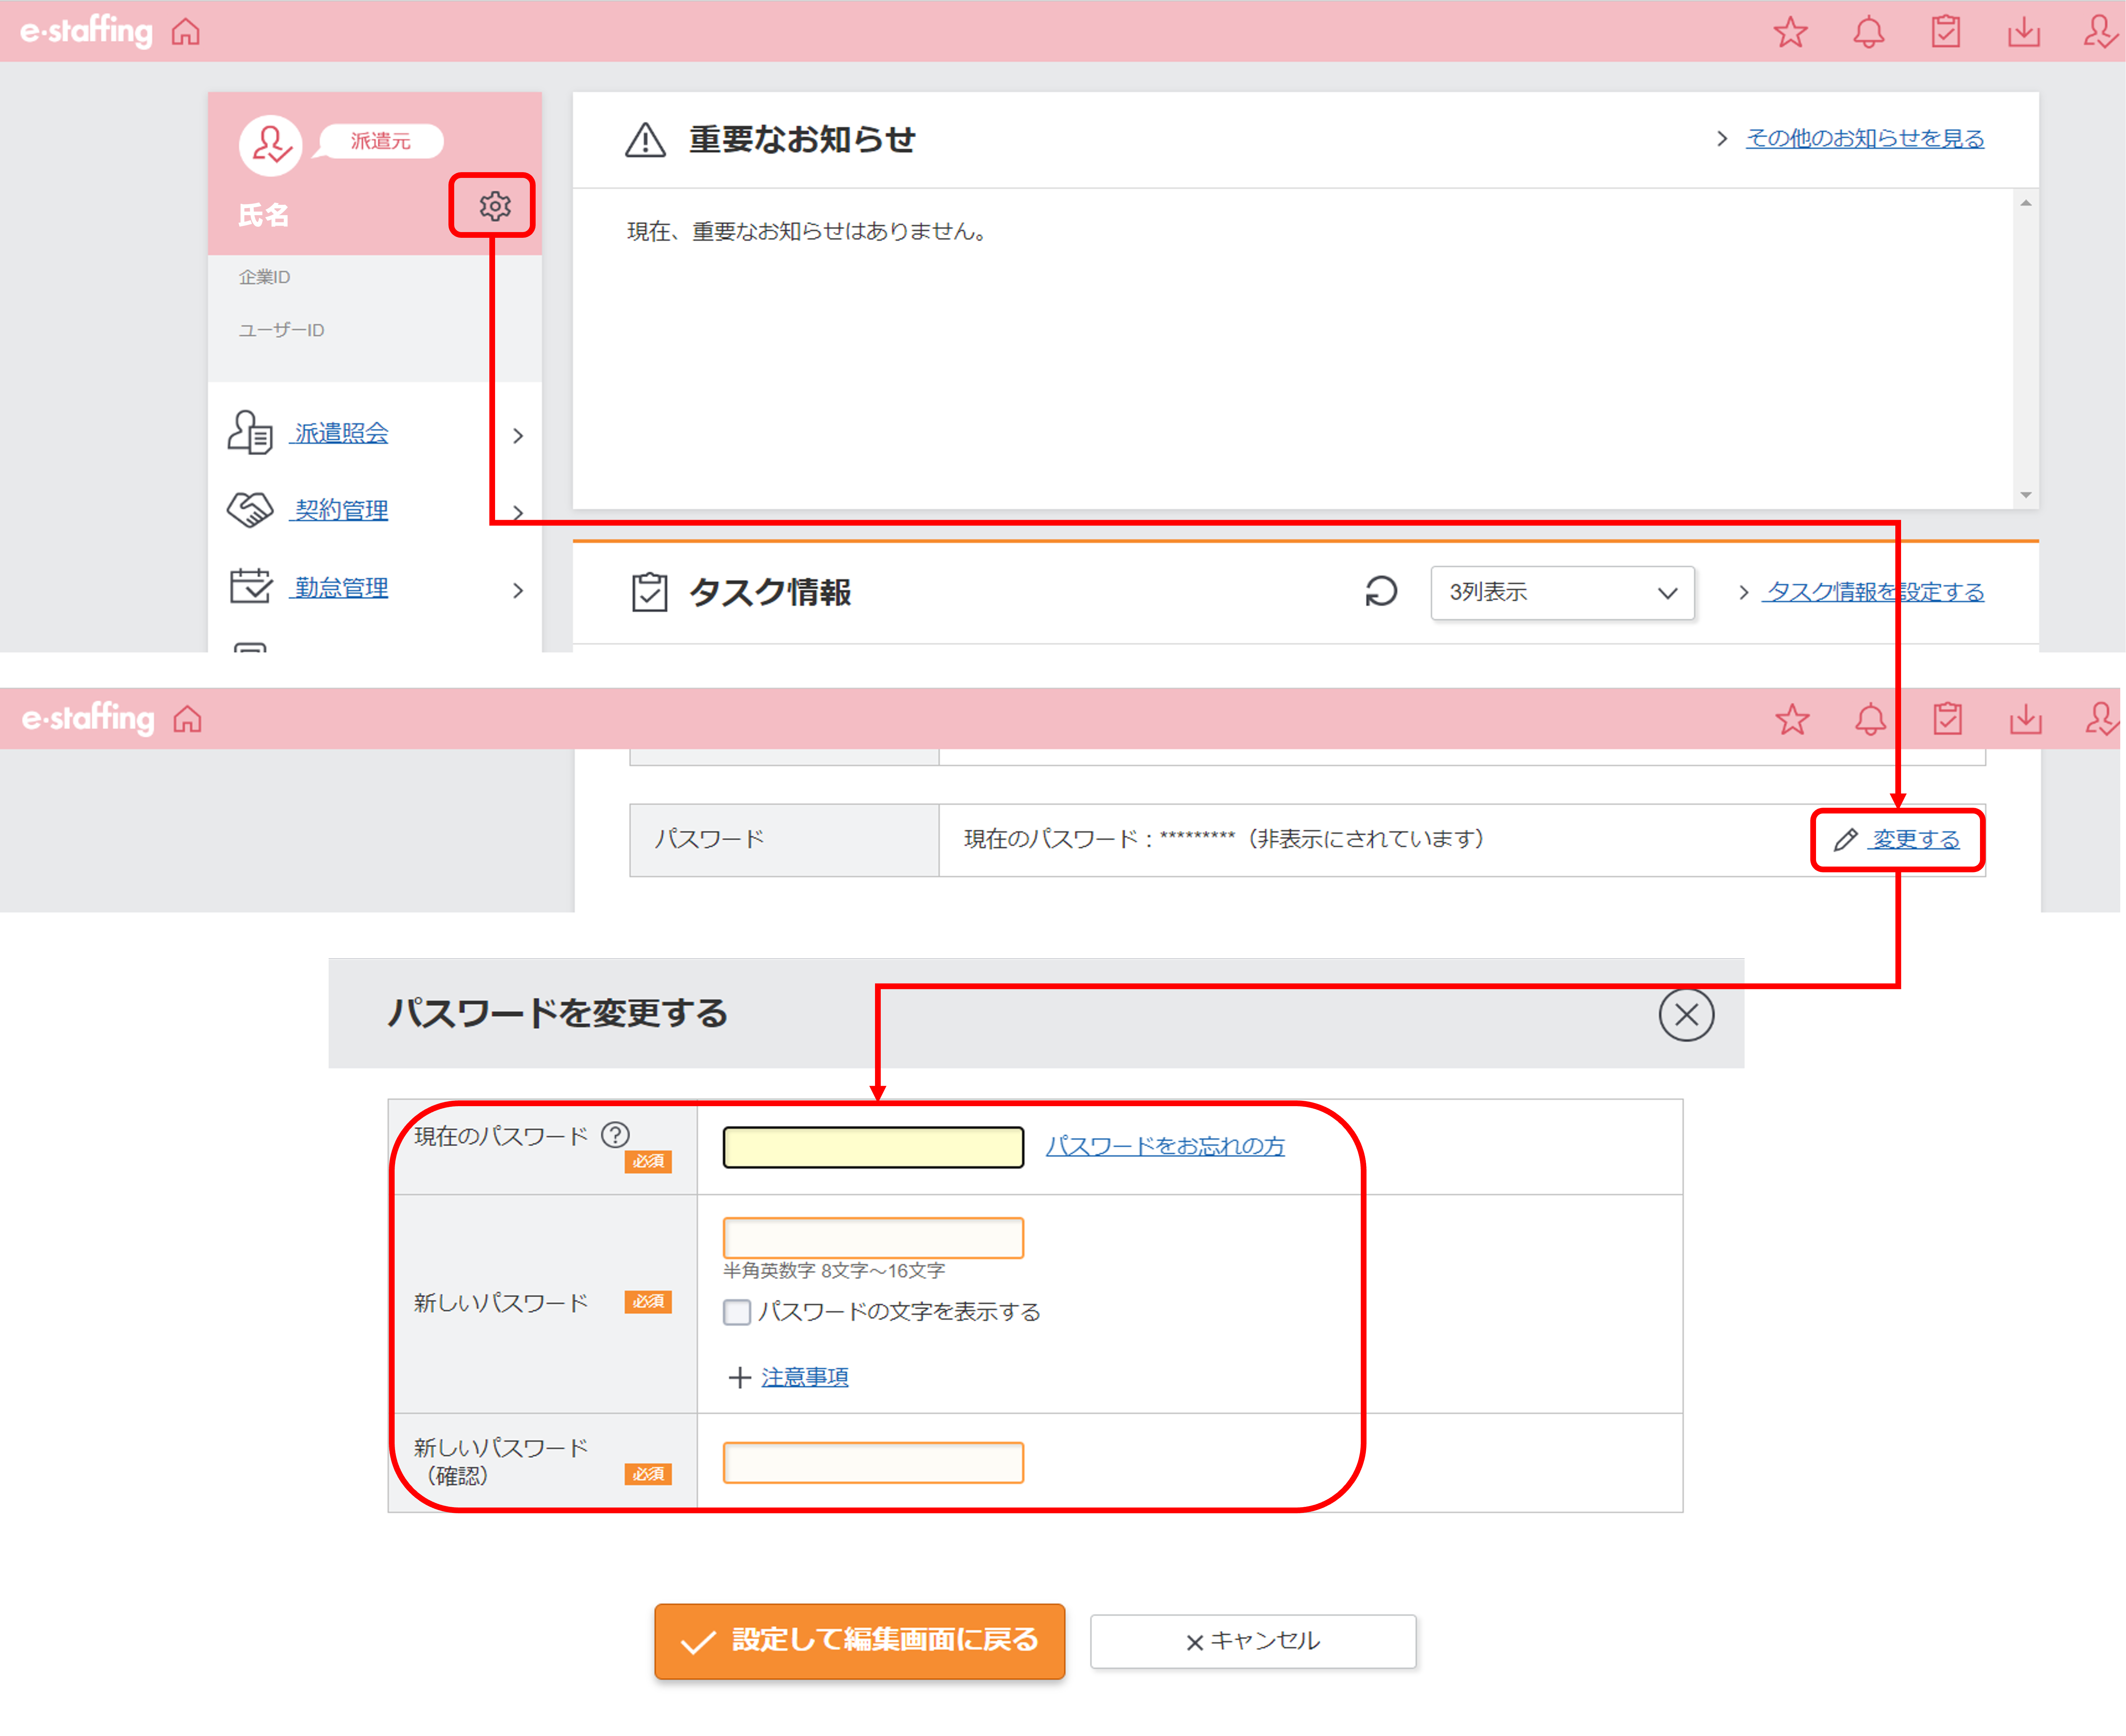The image size is (2126, 1736).
Task: Click the キャンセル button
Action: (1253, 1641)
